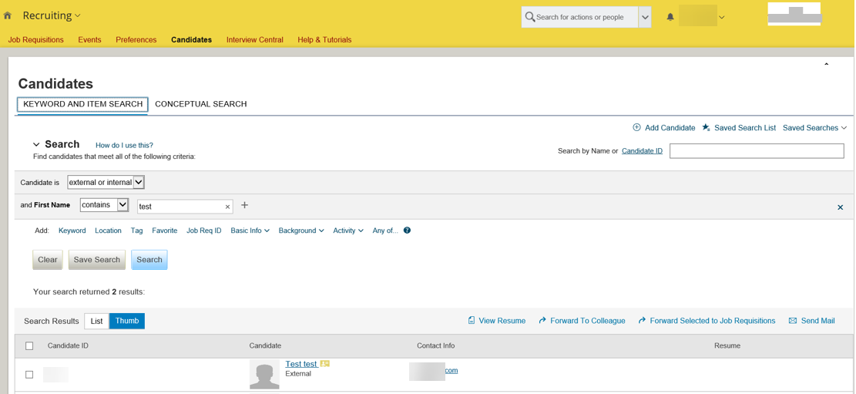Open the Events tab
856x394 pixels.
click(89, 40)
